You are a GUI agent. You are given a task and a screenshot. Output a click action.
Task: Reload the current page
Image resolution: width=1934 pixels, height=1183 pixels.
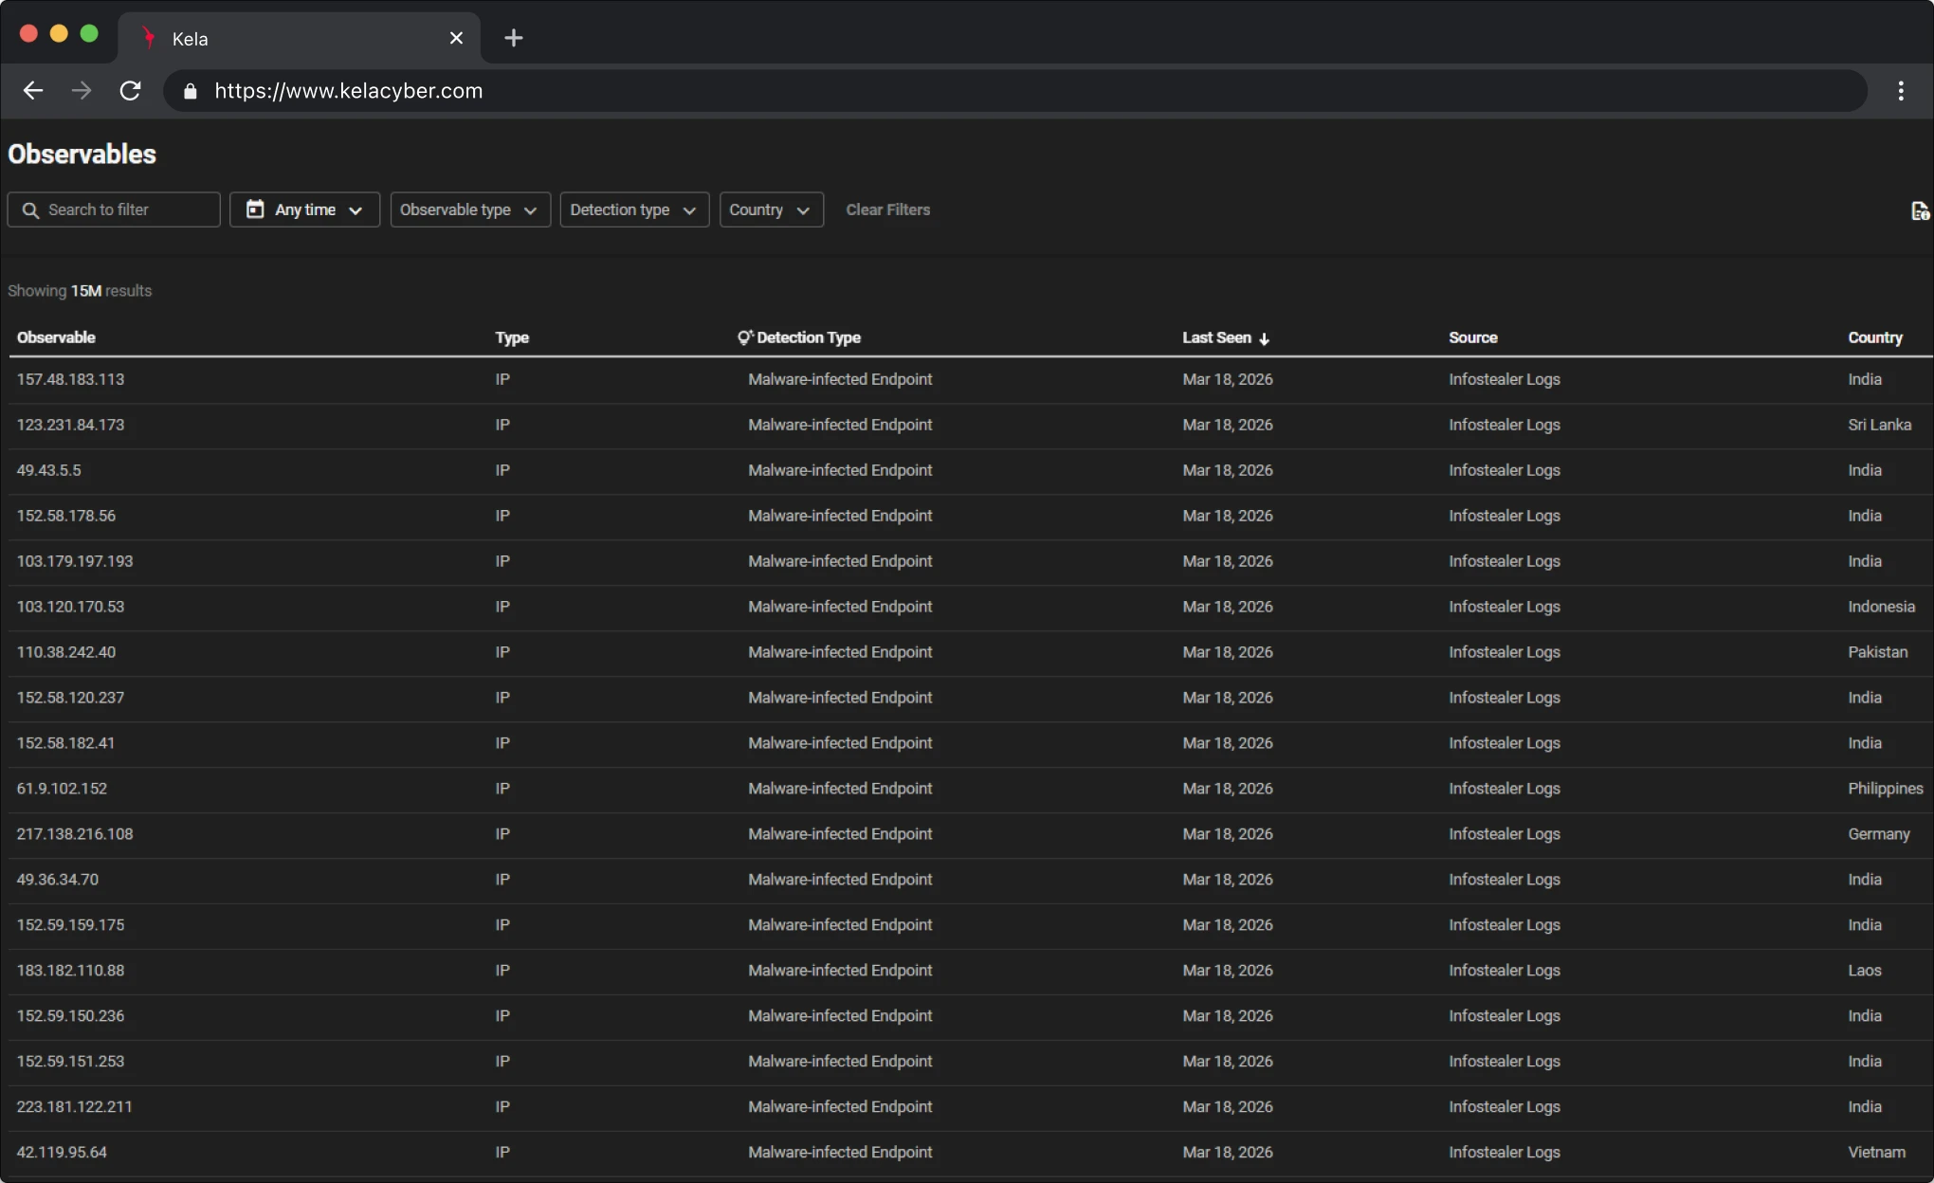[x=130, y=91]
